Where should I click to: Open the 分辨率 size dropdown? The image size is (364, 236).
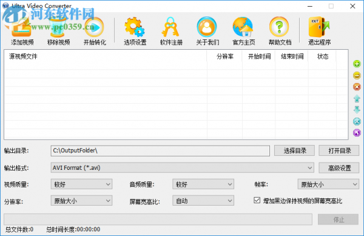(81, 201)
